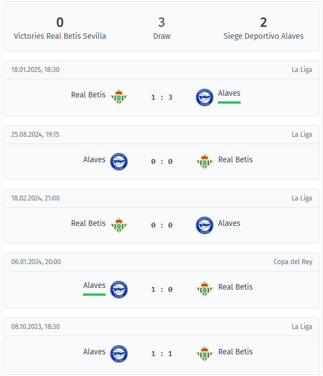Click Real Betis crest in 18.01.2025 match

119,97
